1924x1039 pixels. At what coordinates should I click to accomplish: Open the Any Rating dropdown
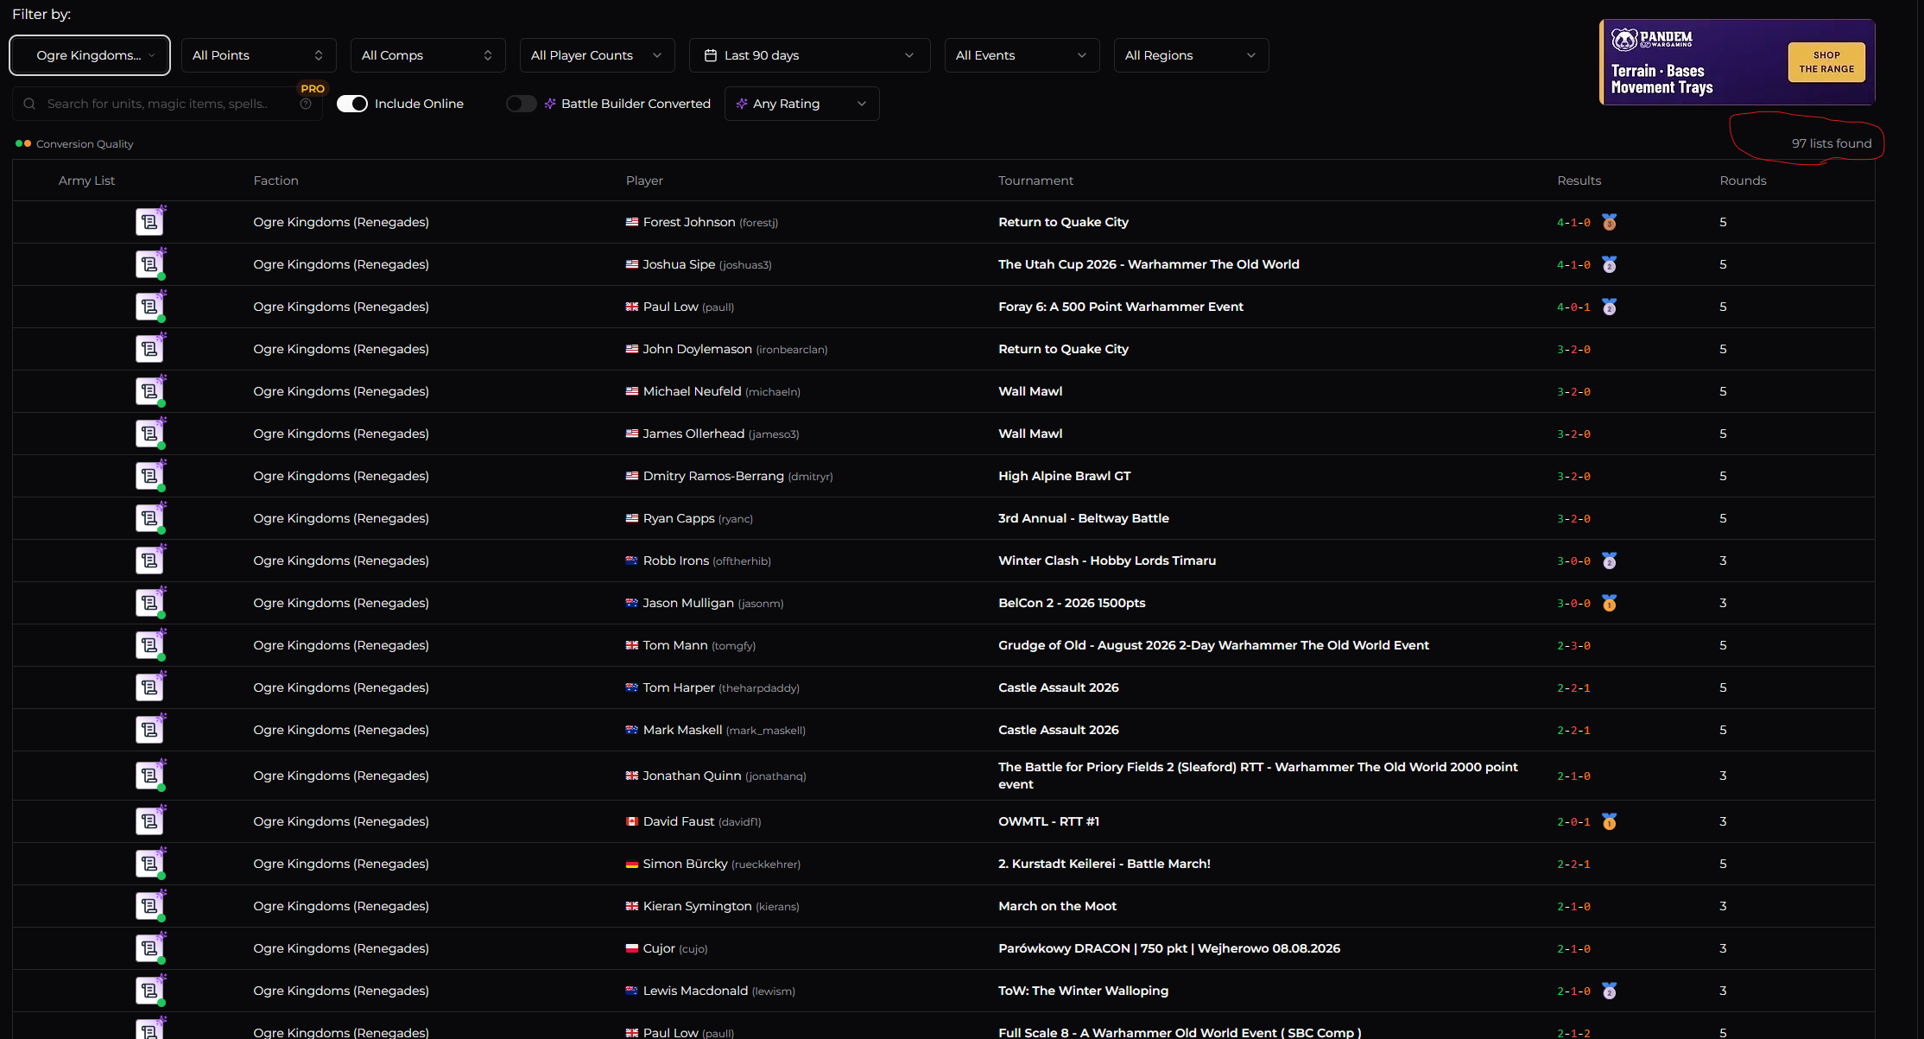point(801,104)
